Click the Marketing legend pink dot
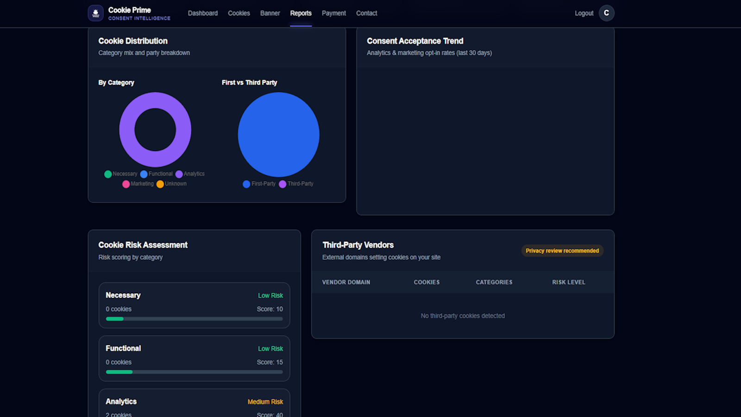The image size is (741, 417). pyautogui.click(x=126, y=184)
